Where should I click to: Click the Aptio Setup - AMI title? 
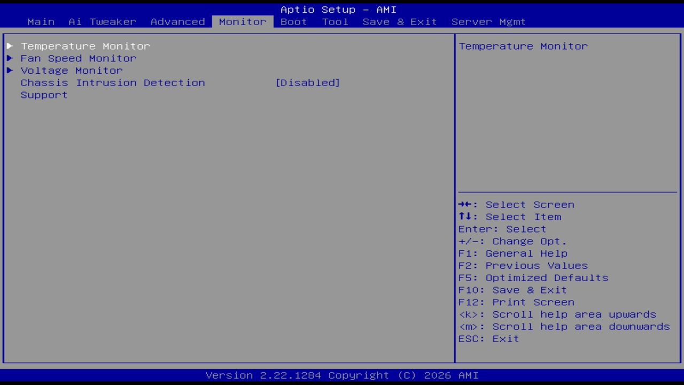(339, 10)
